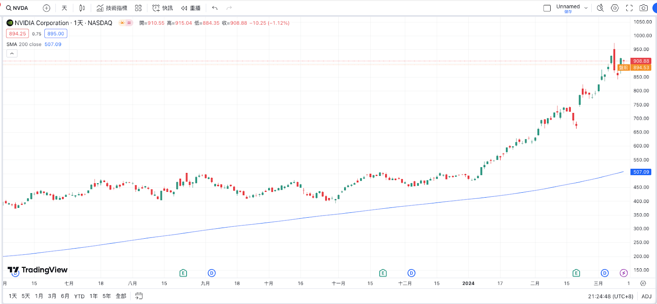Screen dimensions: 657x304
Task: Add a symbol to compare with plus icon
Action: point(47,8)
